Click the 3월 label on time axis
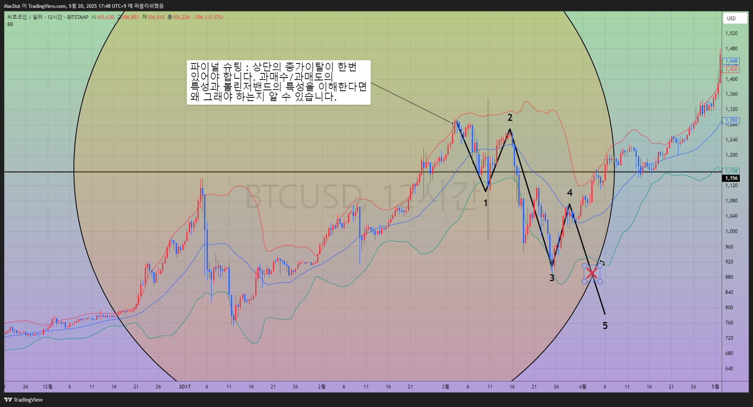Image resolution: width=753 pixels, height=407 pixels. pos(445,387)
